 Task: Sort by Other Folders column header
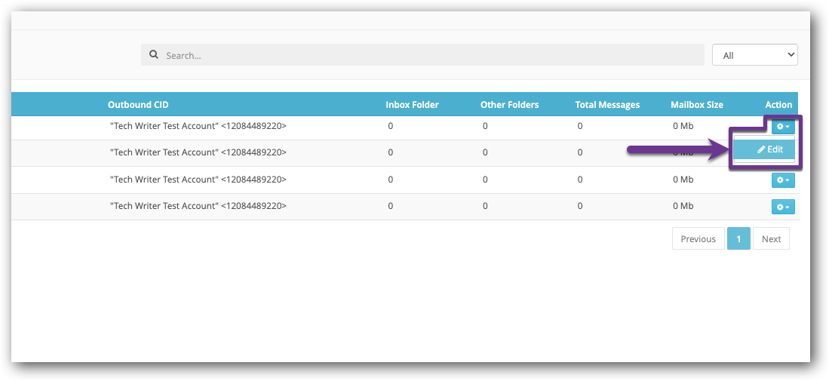[x=509, y=105]
